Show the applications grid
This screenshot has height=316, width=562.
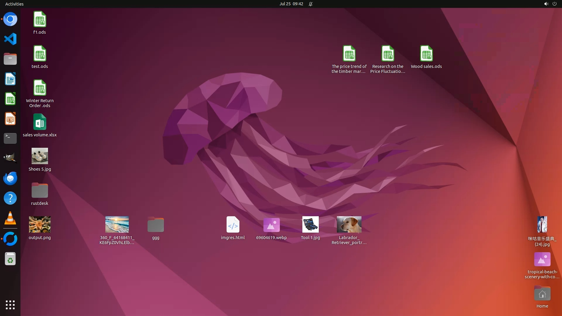click(x=10, y=305)
